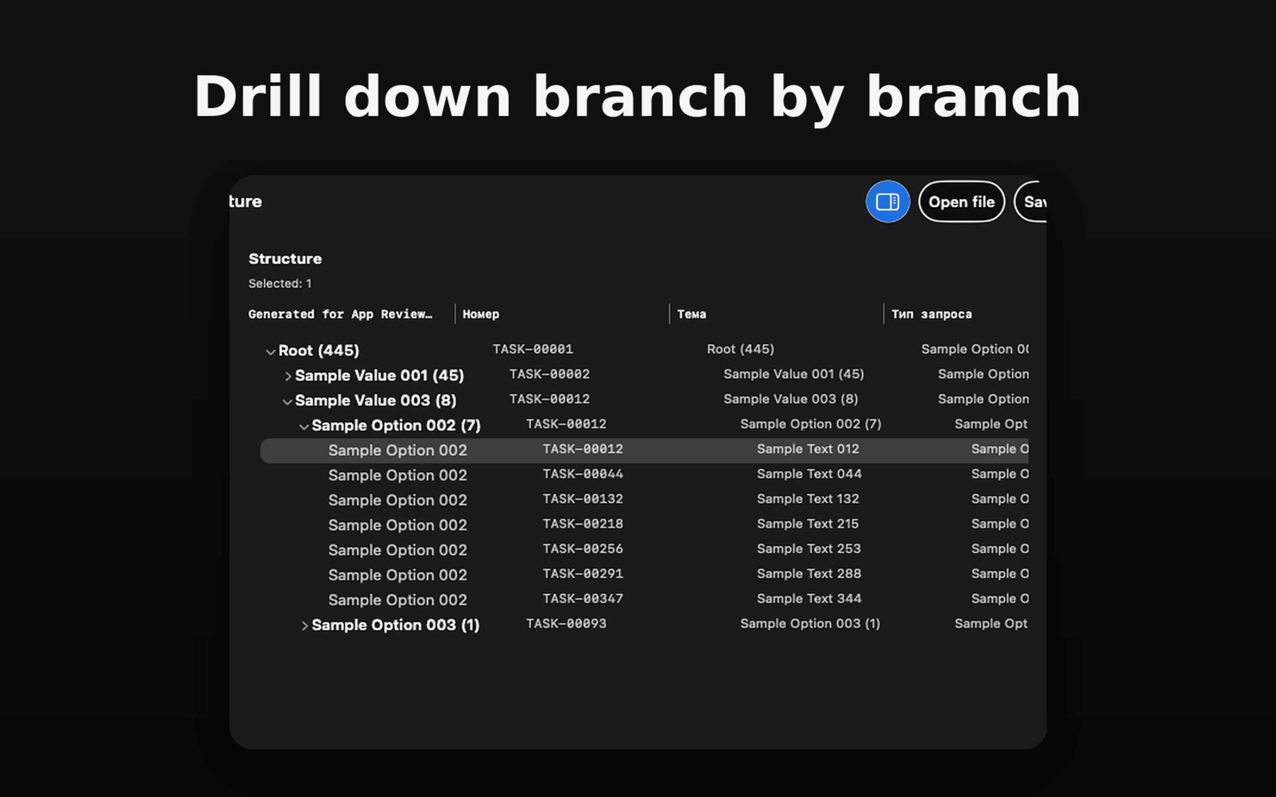Expand Sample Value 001 (45) branch
The image size is (1276, 797).
tap(288, 376)
